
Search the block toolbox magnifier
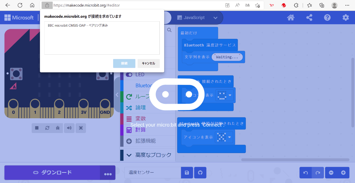tap(169, 30)
